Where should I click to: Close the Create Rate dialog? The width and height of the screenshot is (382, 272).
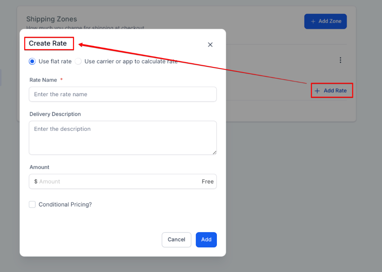210,45
